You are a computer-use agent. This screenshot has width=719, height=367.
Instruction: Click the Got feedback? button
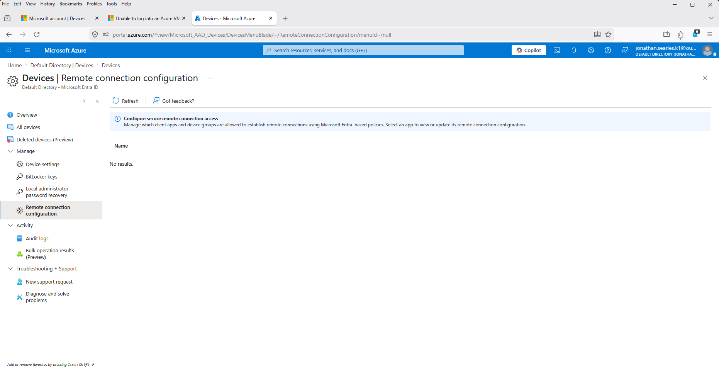click(x=174, y=101)
